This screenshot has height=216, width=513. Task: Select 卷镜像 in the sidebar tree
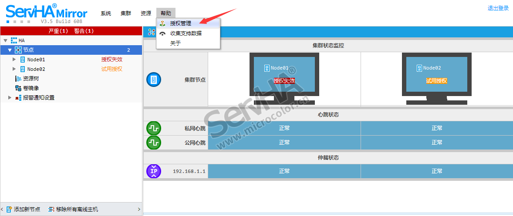[30, 88]
